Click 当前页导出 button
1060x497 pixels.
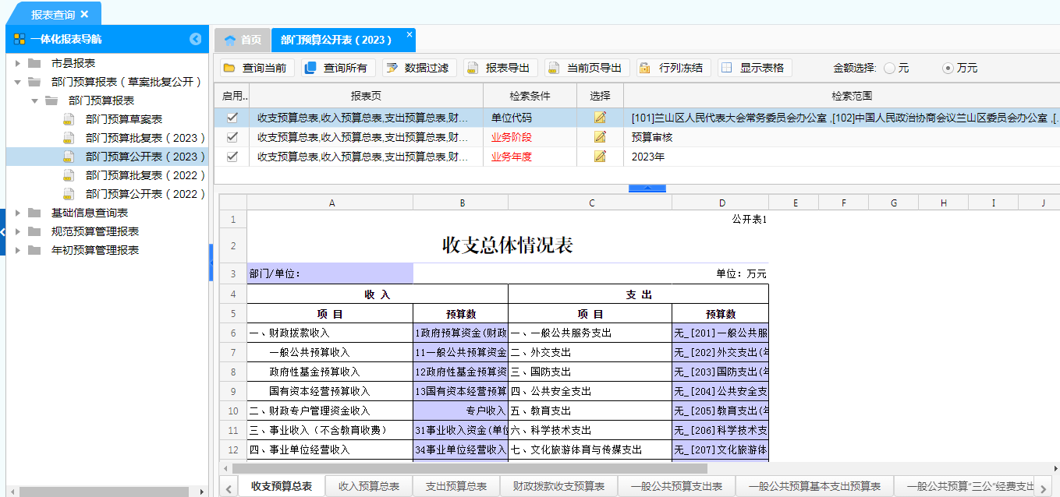[x=587, y=68]
